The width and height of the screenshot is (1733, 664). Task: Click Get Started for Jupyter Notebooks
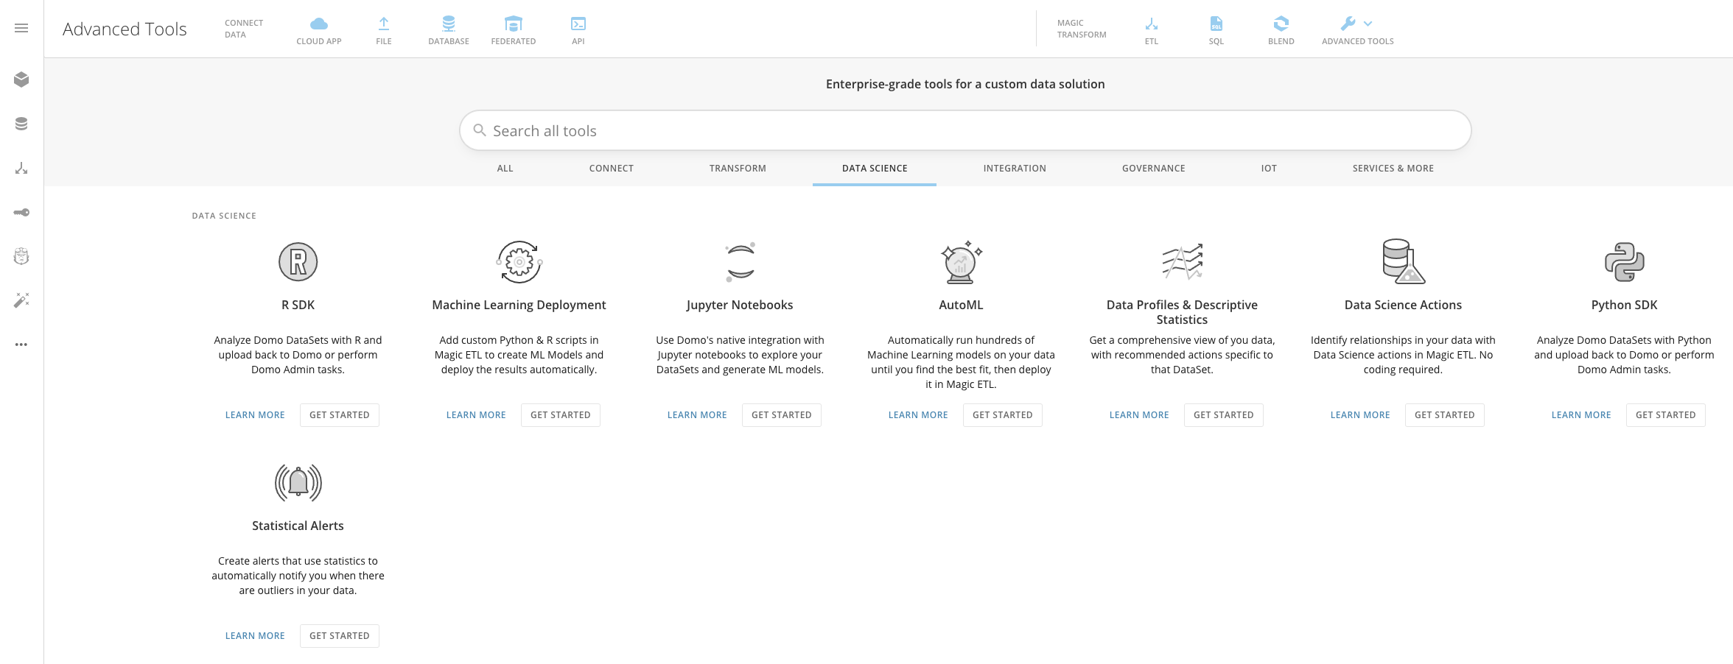[x=782, y=415]
